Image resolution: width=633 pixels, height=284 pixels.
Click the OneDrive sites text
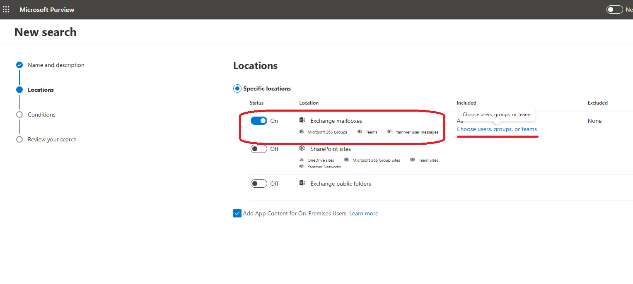coord(321,160)
